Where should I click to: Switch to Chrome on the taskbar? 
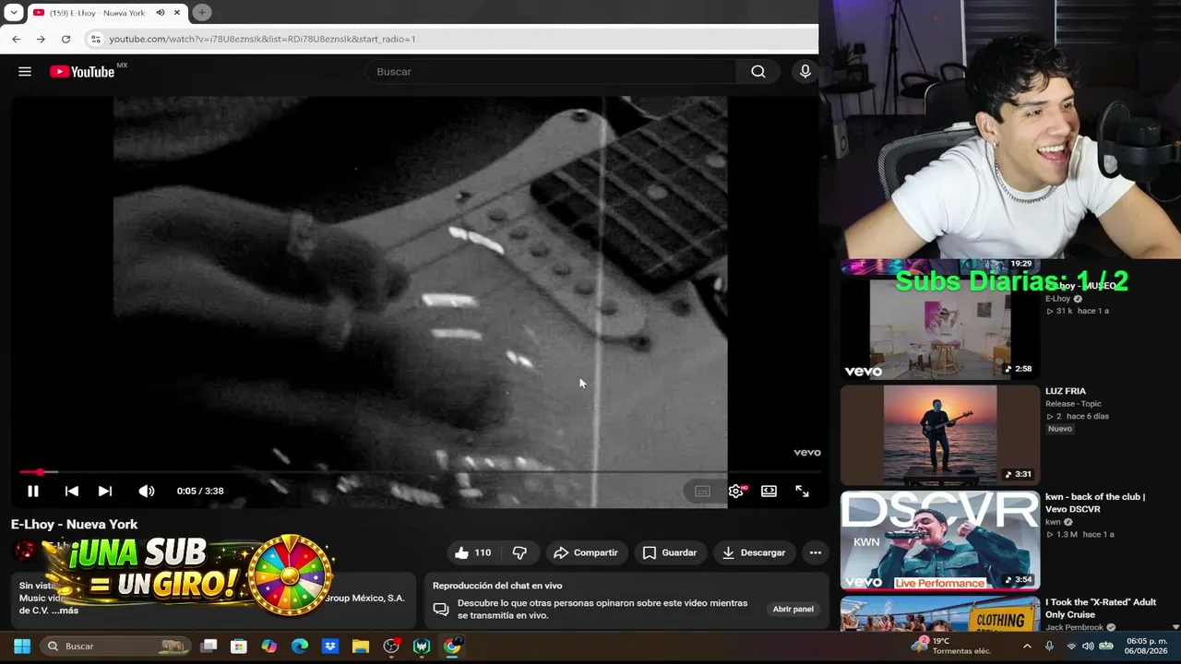point(452,646)
